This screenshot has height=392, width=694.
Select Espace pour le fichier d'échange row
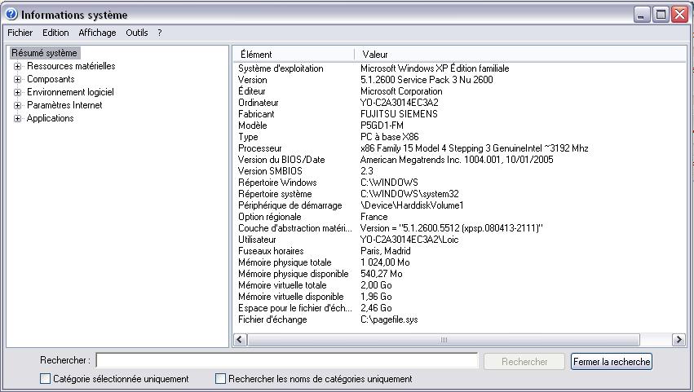click(x=459, y=308)
